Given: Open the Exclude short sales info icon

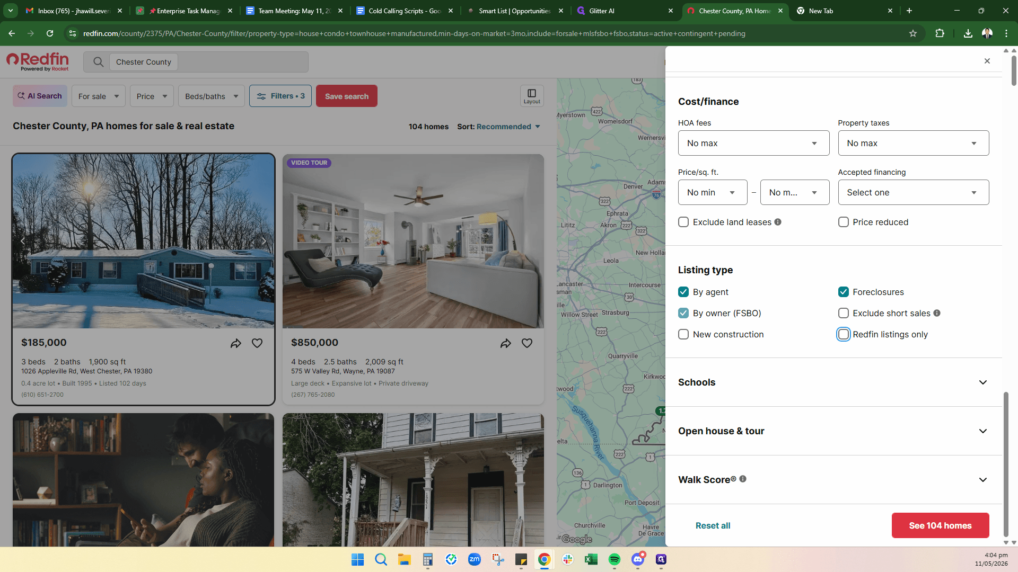Looking at the screenshot, I should [937, 313].
